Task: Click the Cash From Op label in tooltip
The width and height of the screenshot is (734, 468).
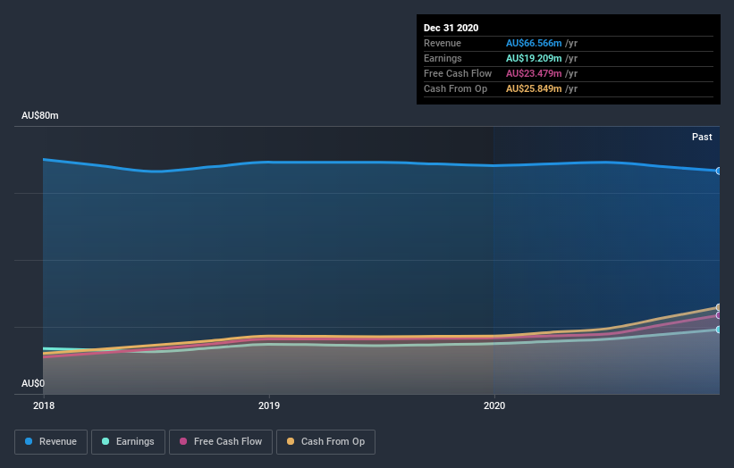Action: pos(455,88)
